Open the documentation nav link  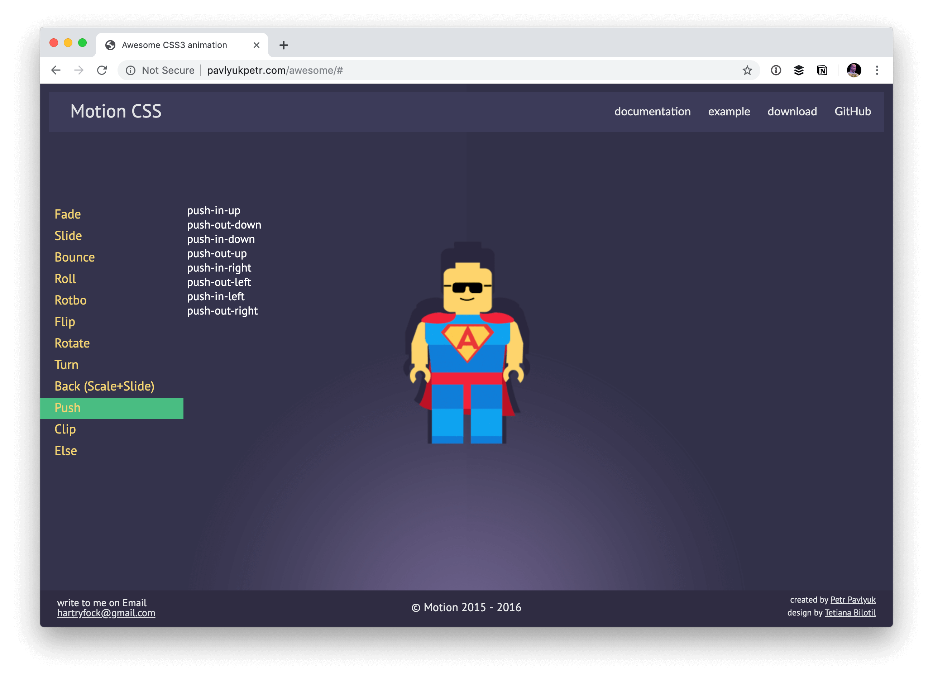click(652, 111)
